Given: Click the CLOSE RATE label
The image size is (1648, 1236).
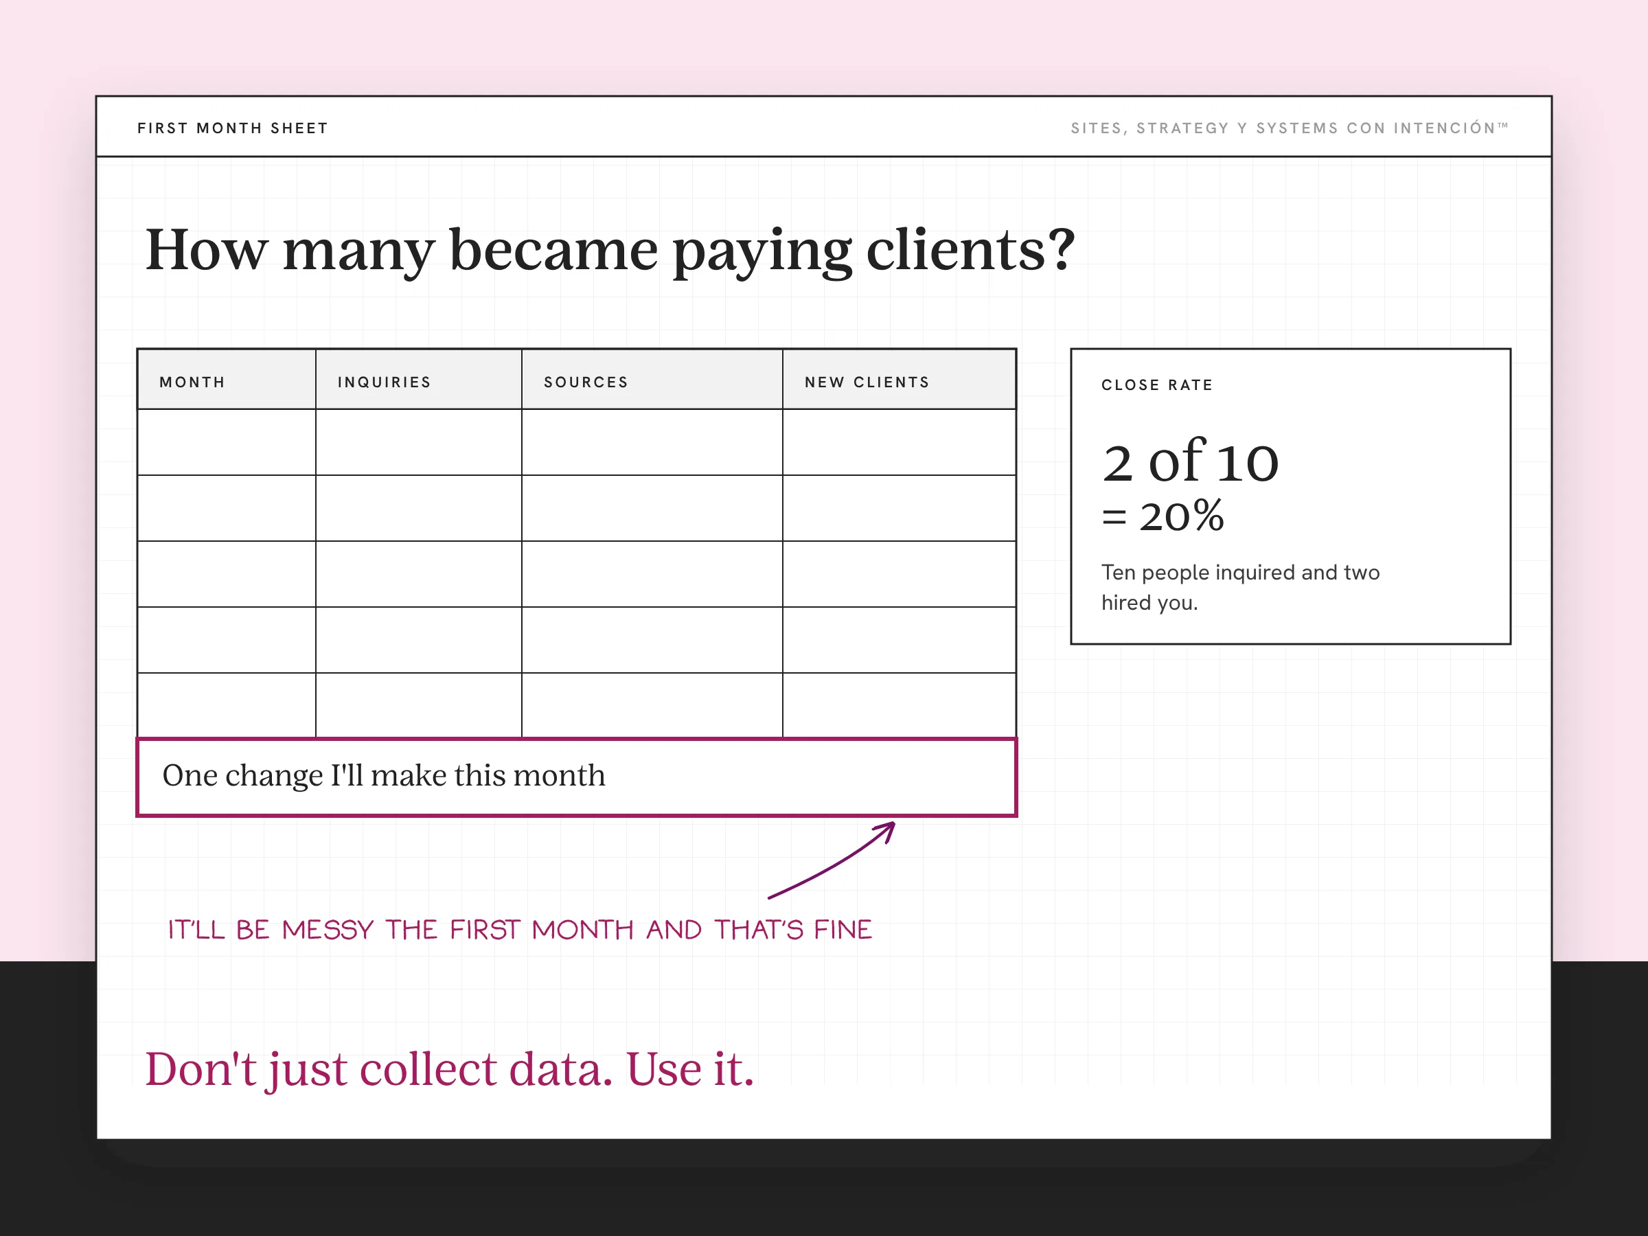Looking at the screenshot, I should click(x=1157, y=385).
